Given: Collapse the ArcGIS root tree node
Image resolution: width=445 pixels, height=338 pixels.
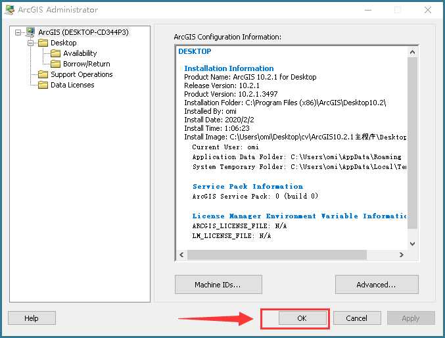Looking at the screenshot, I should tap(18, 32).
